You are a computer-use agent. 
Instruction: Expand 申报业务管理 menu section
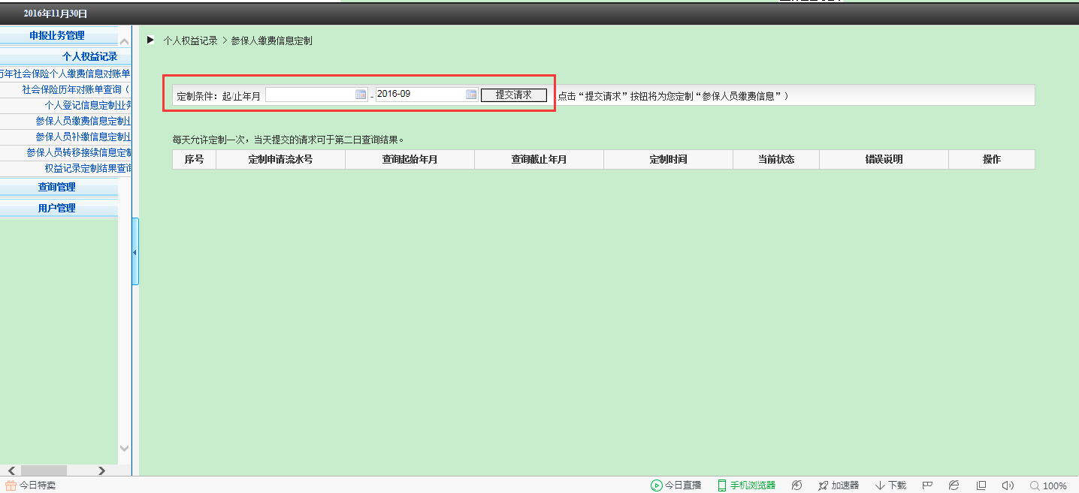57,35
